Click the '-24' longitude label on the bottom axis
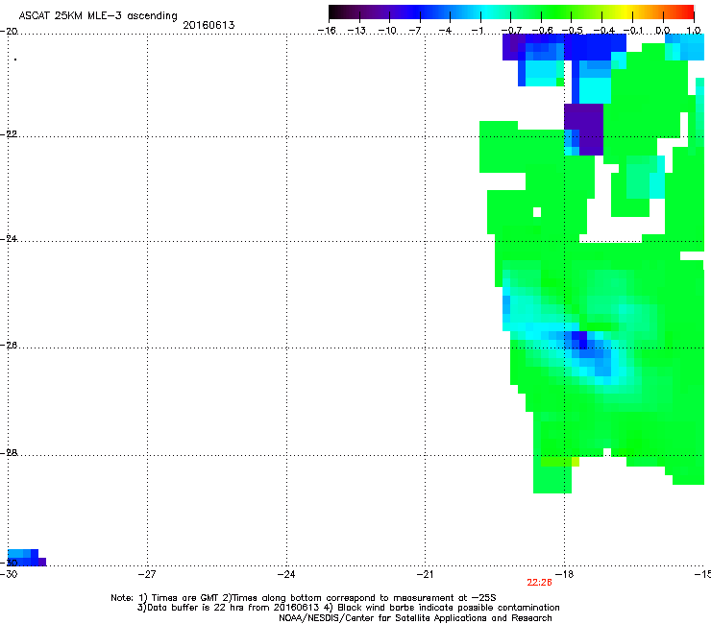Screen dimensions: 711x624 click(286, 575)
